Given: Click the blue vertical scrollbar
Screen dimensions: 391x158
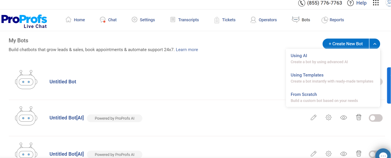Looking at the screenshot, I should coord(389,85).
